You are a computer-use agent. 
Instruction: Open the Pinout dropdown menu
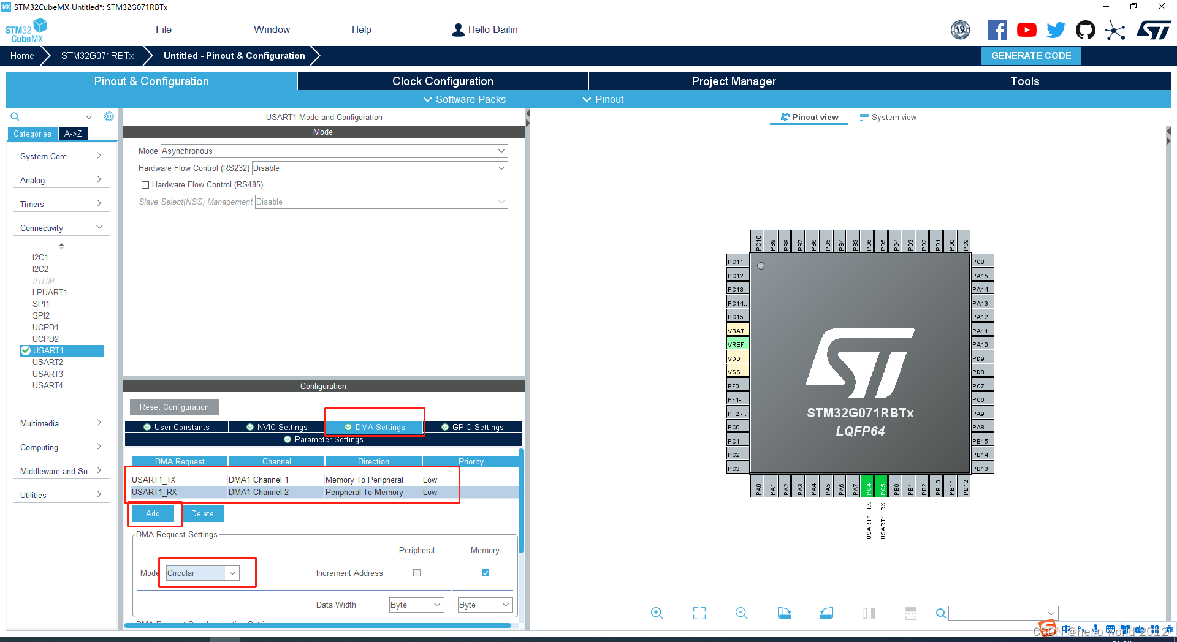[603, 99]
